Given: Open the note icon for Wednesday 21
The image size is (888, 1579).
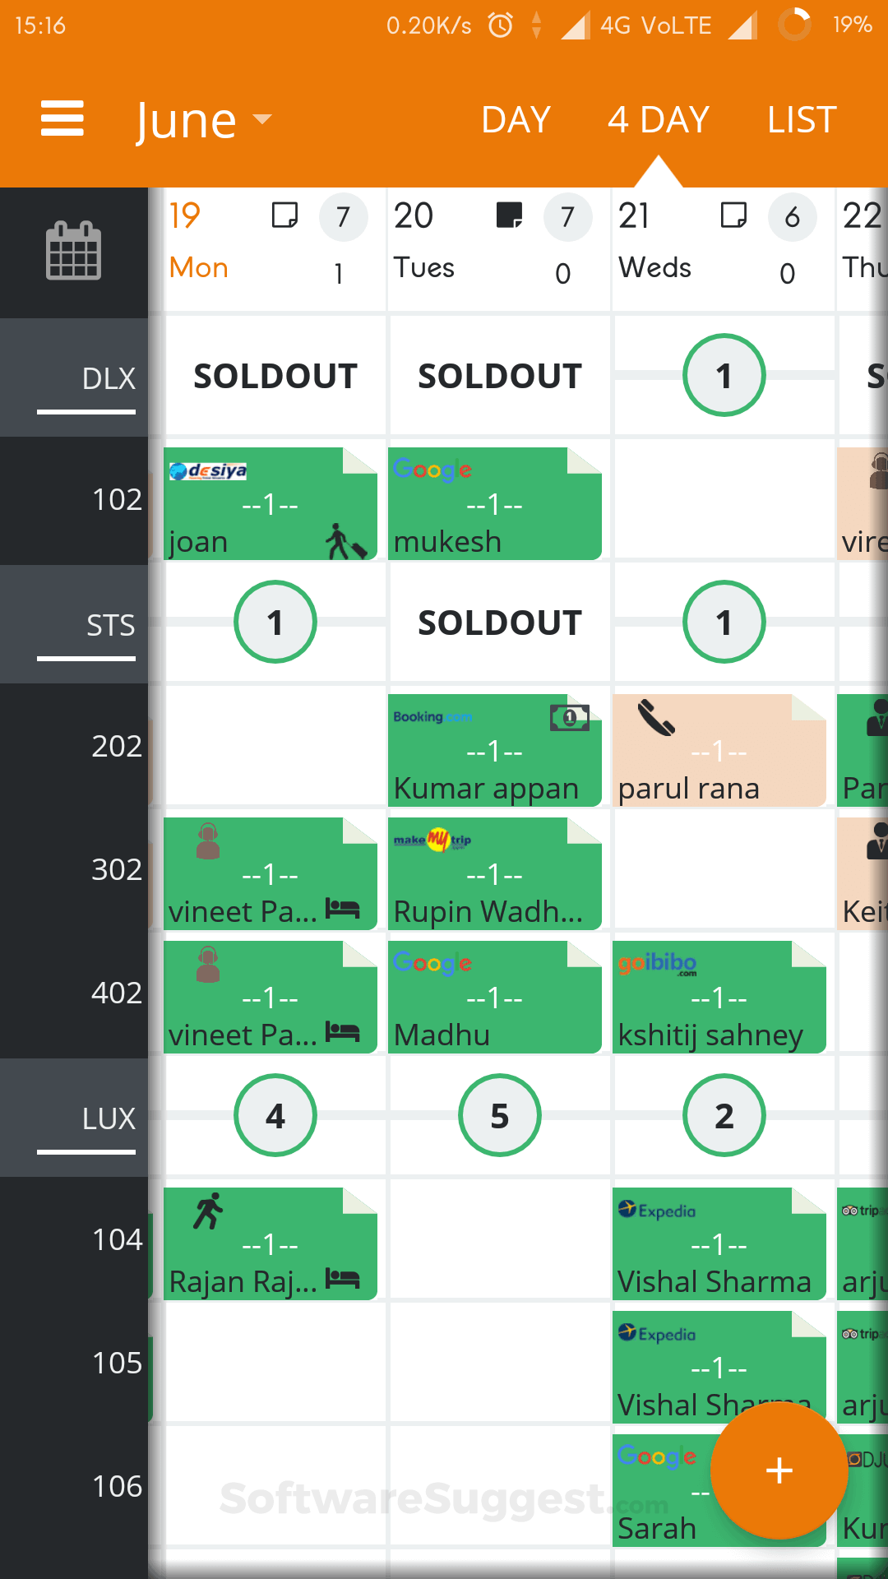Looking at the screenshot, I should [x=733, y=215].
